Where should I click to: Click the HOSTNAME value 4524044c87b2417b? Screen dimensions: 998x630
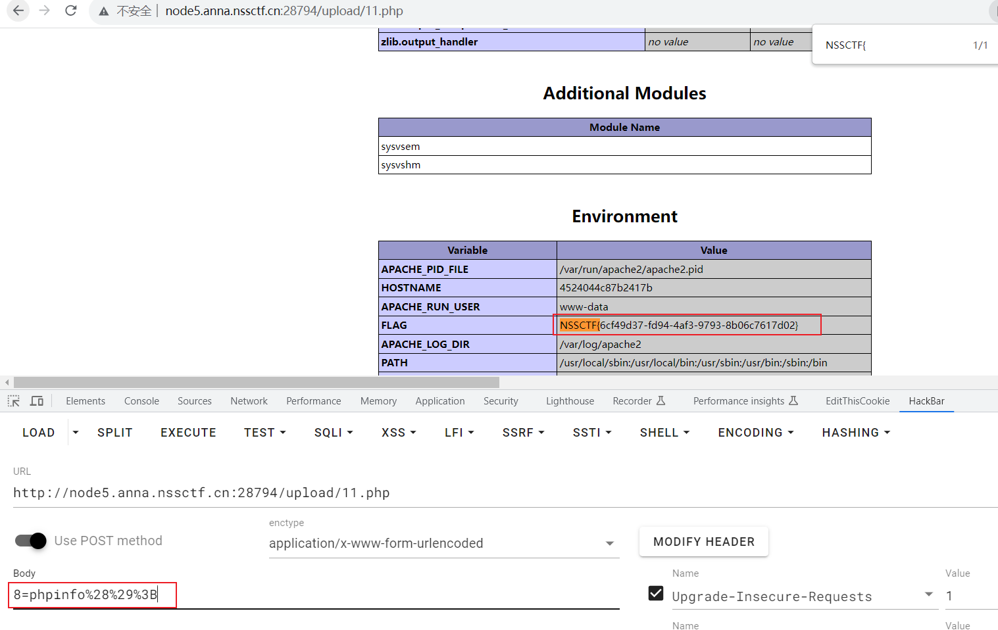[606, 288]
